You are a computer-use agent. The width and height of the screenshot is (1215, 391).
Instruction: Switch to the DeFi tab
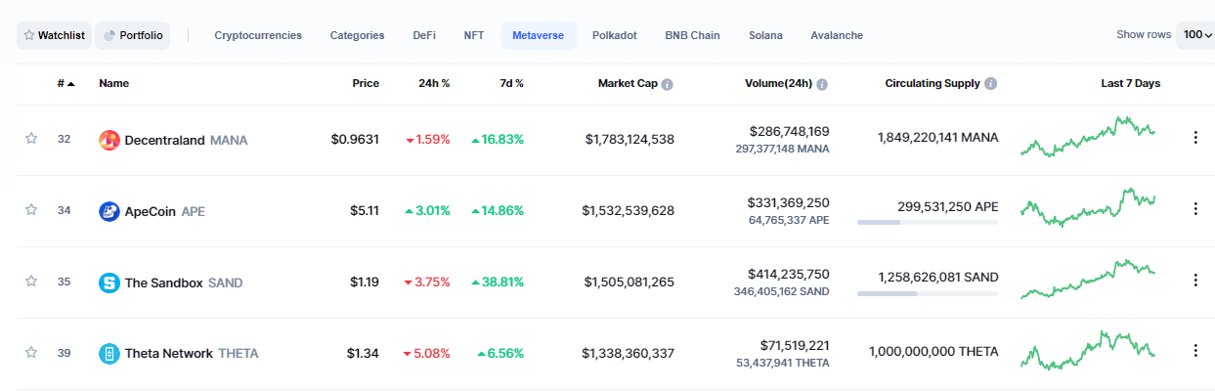click(424, 35)
